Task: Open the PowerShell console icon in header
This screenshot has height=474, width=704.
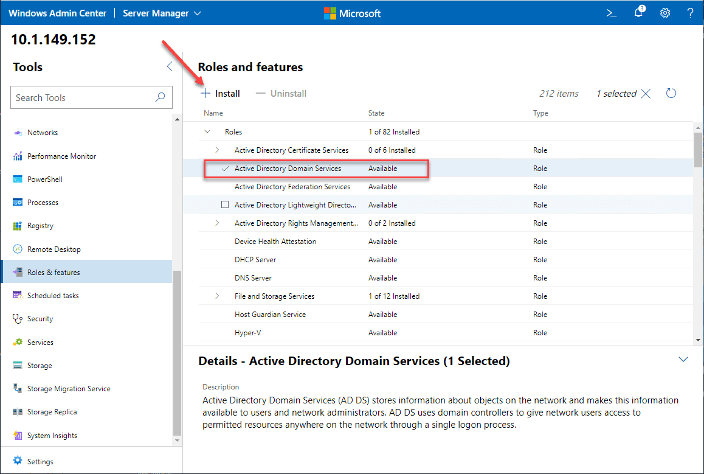Action: 611,13
